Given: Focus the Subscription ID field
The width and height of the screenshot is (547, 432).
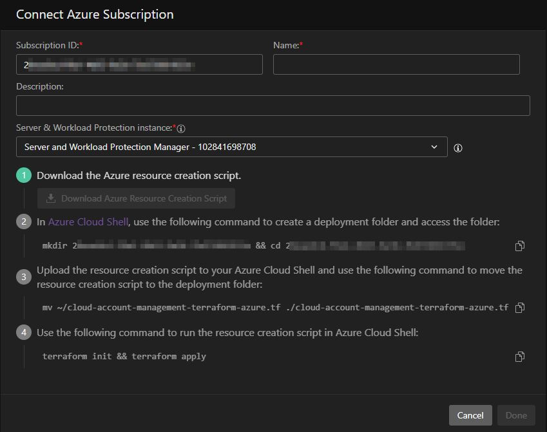Looking at the screenshot, I should coord(139,64).
